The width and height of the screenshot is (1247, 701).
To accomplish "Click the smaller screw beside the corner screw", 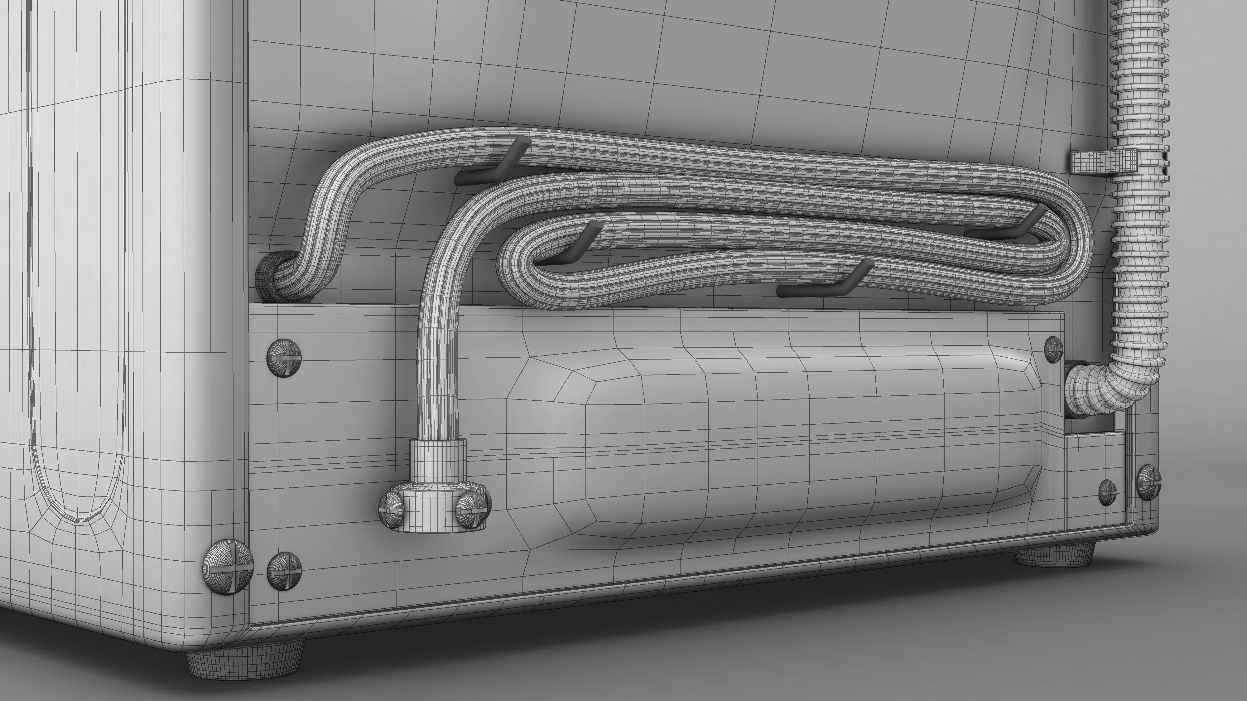I will 284,571.
